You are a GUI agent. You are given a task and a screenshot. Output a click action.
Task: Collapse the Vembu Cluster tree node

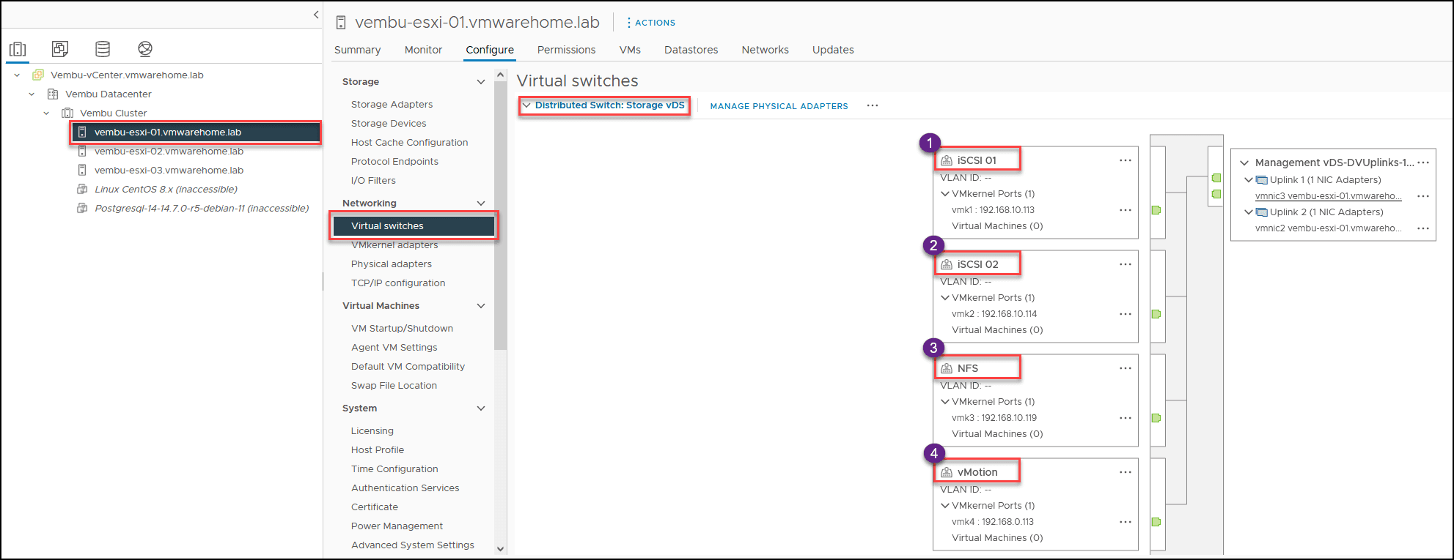46,113
